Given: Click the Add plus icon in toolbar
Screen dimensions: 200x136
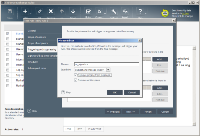Looking at the screenshot, I should click(25, 11).
